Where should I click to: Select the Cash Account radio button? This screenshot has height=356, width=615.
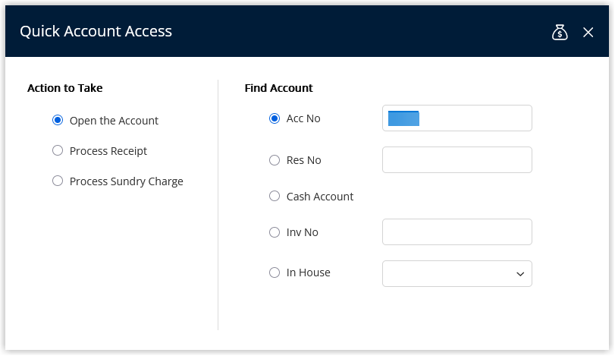point(275,196)
